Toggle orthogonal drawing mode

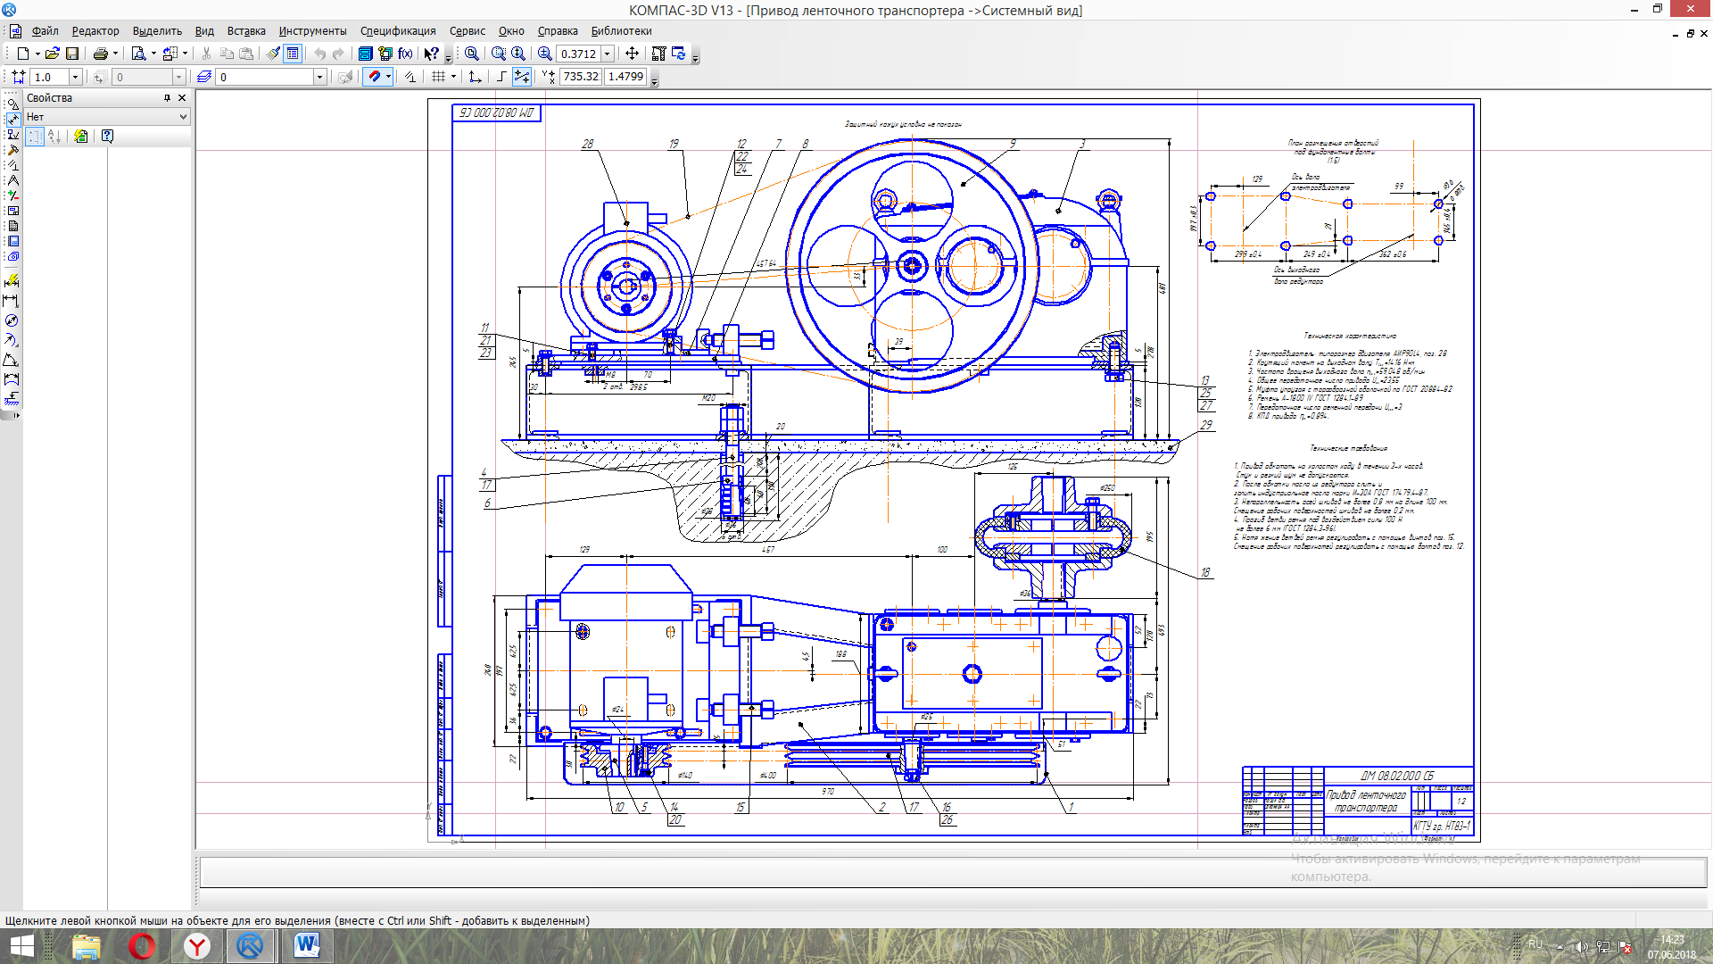[x=501, y=77]
